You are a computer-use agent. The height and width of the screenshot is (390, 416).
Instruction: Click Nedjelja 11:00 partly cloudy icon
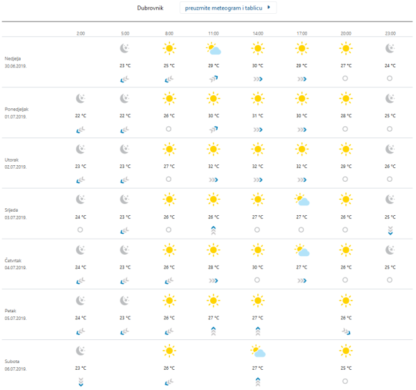point(214,49)
